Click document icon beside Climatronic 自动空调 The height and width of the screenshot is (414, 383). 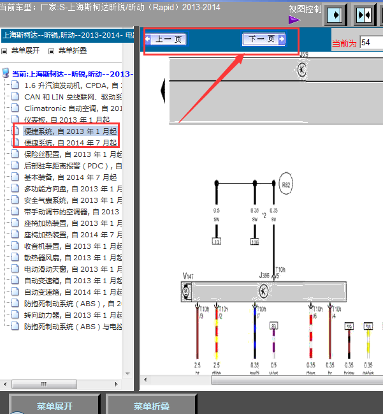tap(15, 108)
